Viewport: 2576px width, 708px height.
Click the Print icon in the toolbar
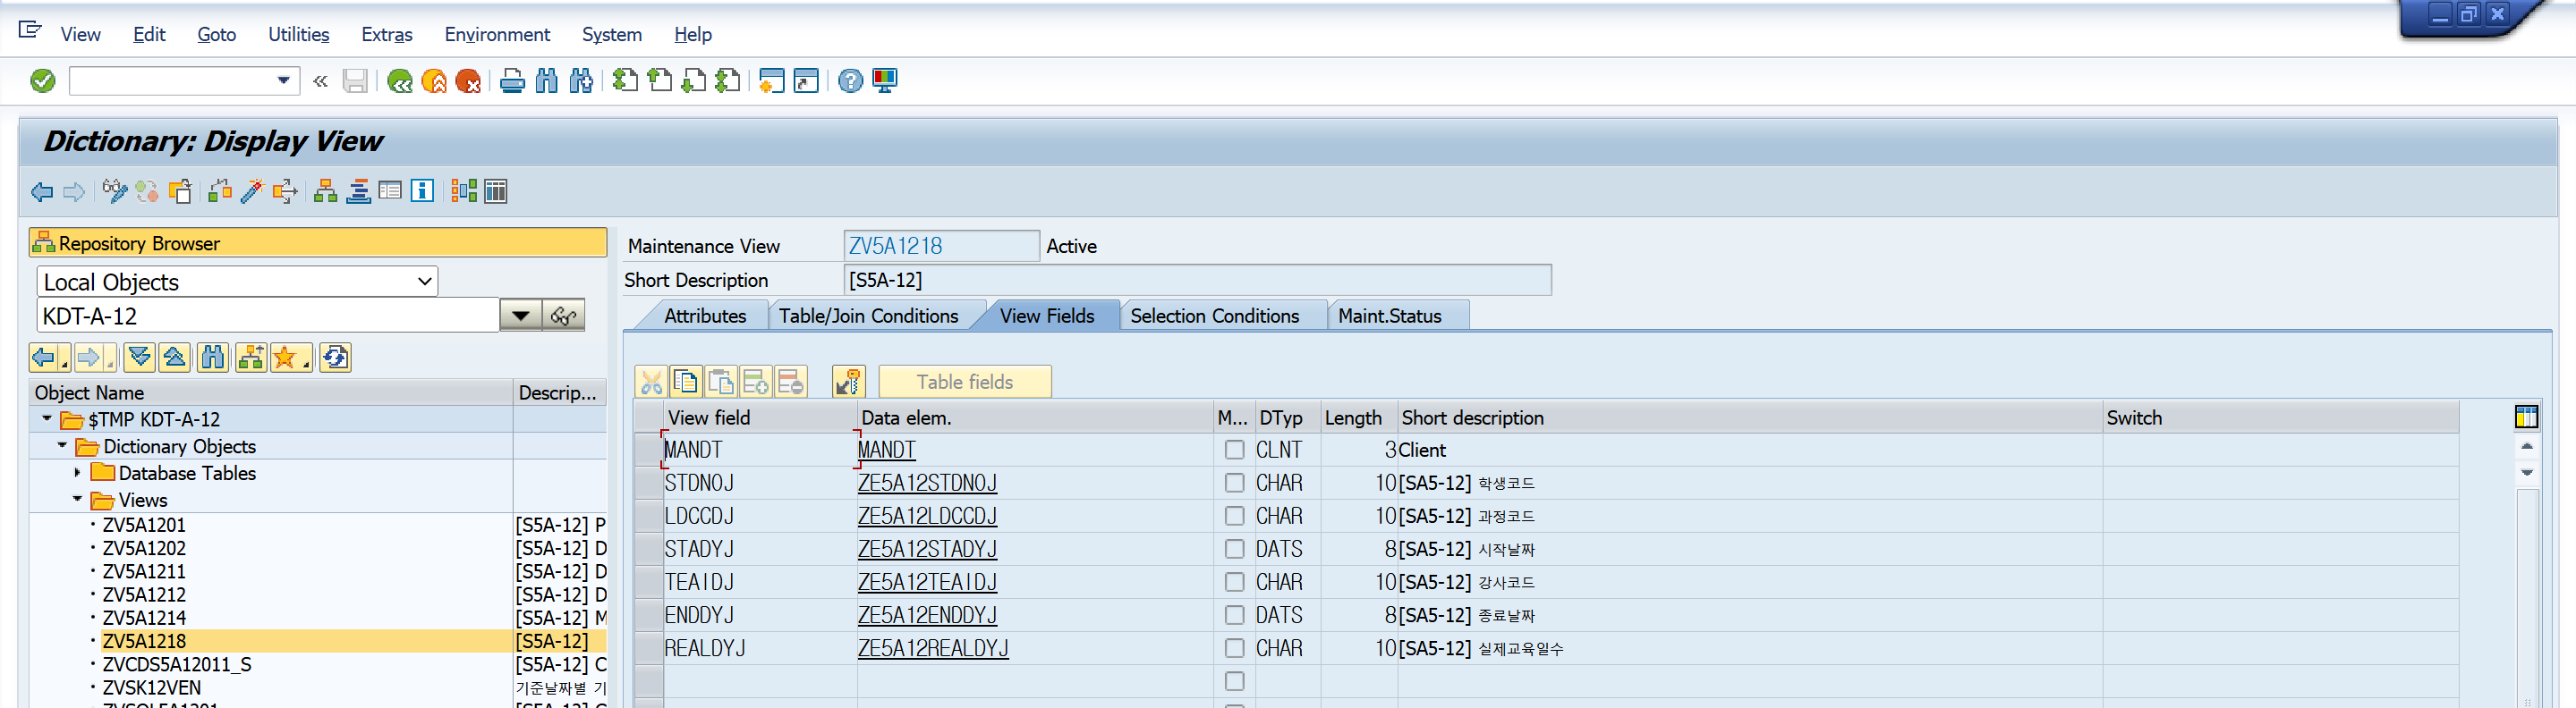[512, 80]
